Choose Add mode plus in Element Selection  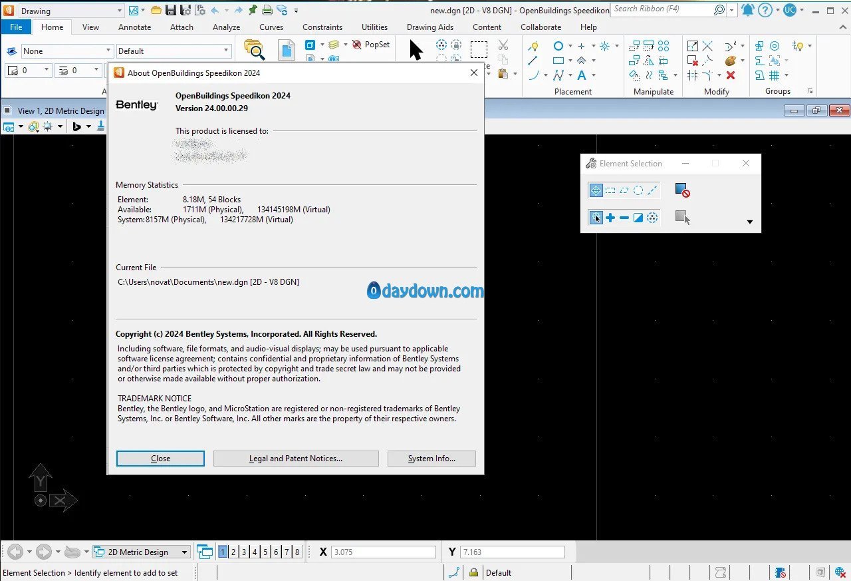pyautogui.click(x=610, y=218)
